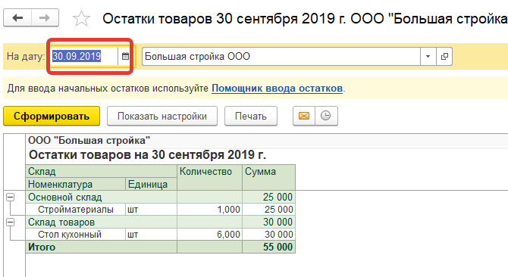Collapse the Основной склад group
508x277 pixels.
click(11, 198)
